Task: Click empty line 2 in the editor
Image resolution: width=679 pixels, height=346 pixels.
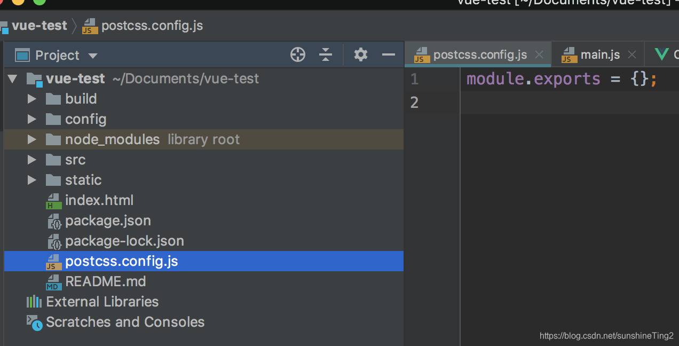Action: (570, 102)
